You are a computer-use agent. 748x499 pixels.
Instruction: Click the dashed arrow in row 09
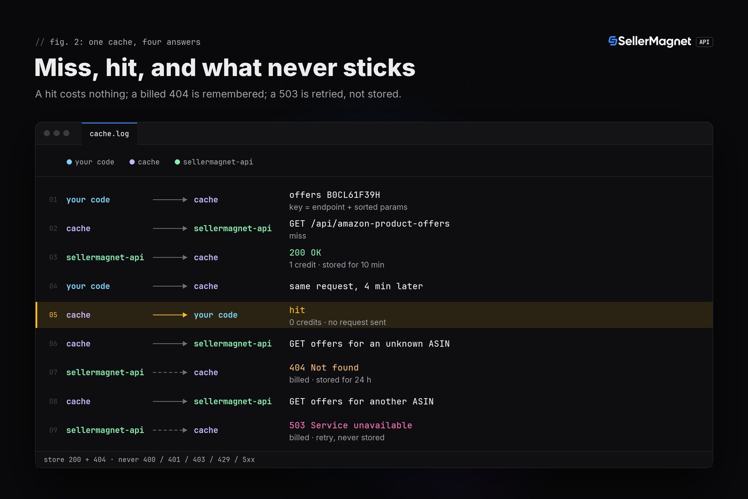tap(170, 430)
